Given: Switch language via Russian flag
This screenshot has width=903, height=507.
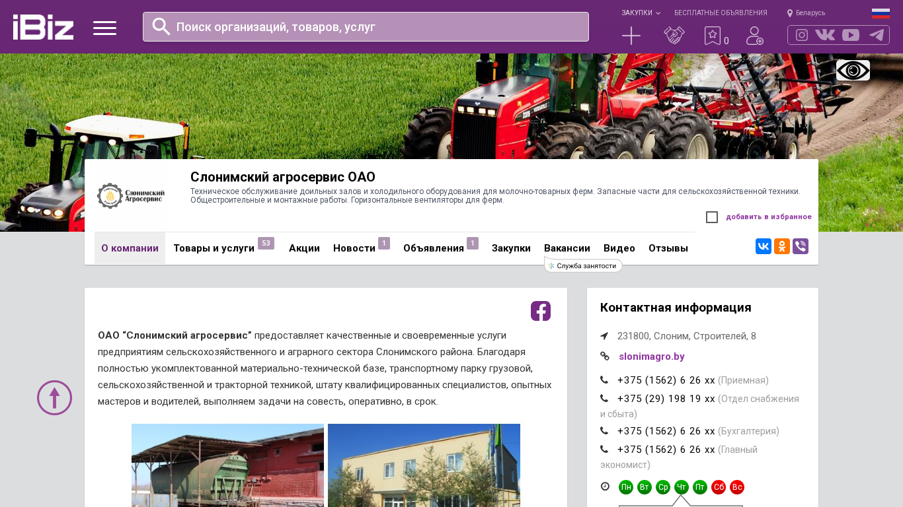Looking at the screenshot, I should click(x=881, y=13).
